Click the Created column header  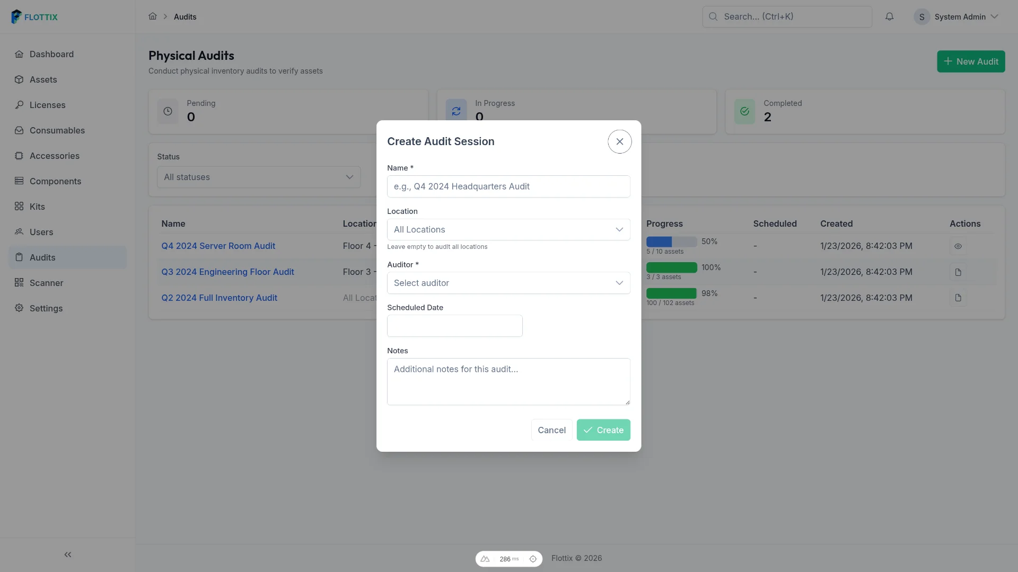[836, 224]
